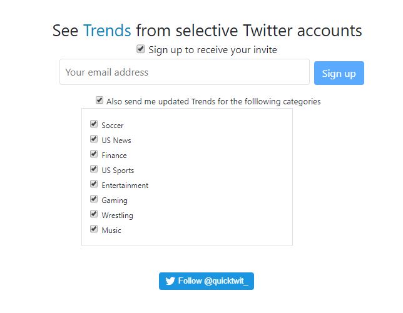
Task: Uncheck the Wrestling category checkbox
Action: click(x=94, y=214)
